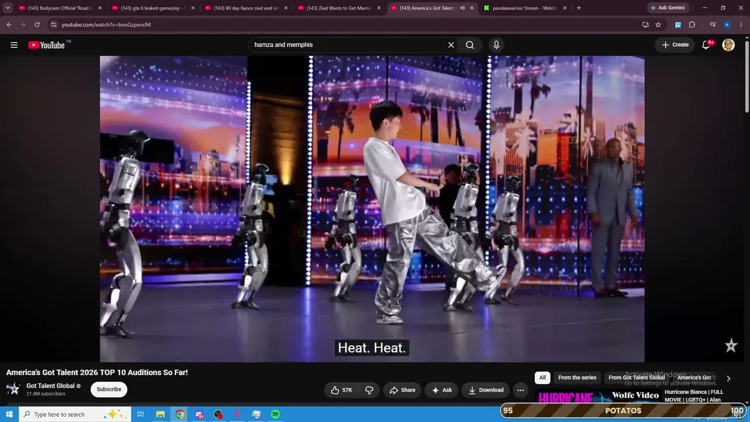750x422 pixels.
Task: Clear the search text with the X icon
Action: (x=451, y=45)
